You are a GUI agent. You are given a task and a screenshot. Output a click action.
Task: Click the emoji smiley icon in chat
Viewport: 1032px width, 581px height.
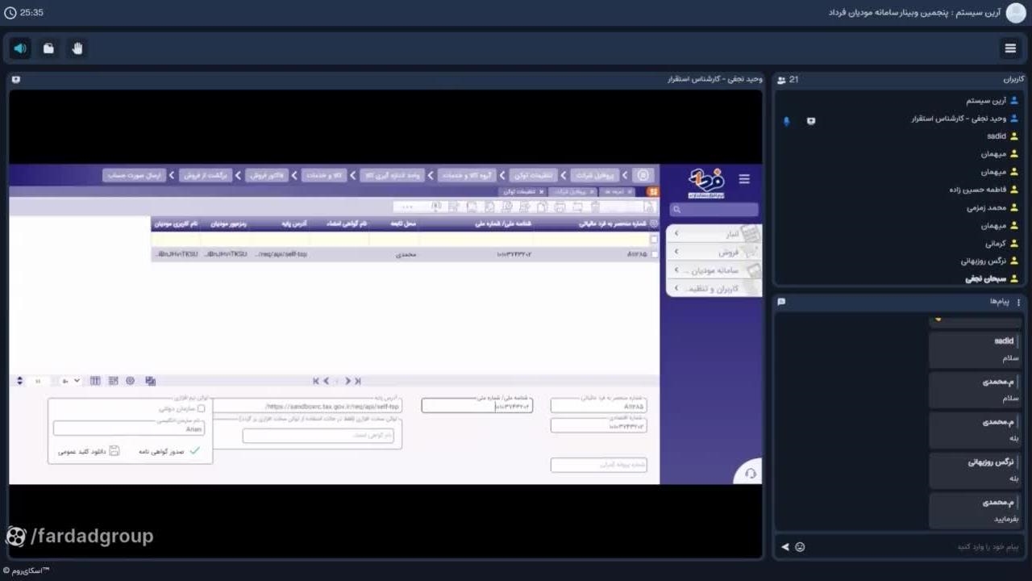coord(800,547)
